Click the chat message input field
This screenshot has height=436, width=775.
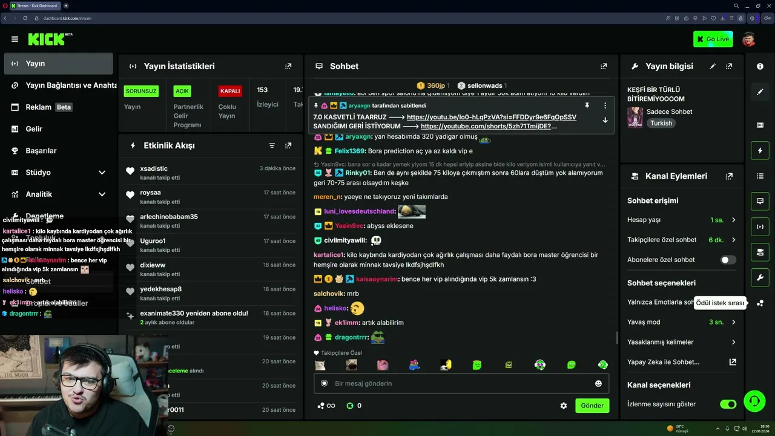pyautogui.click(x=461, y=383)
